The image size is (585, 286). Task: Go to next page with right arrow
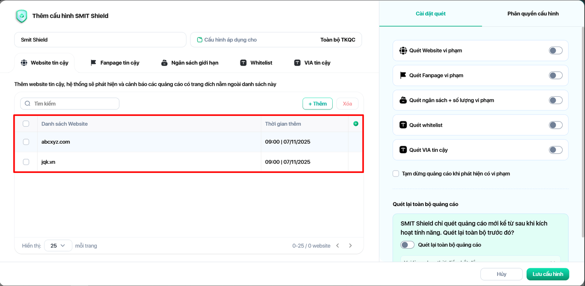coord(351,245)
